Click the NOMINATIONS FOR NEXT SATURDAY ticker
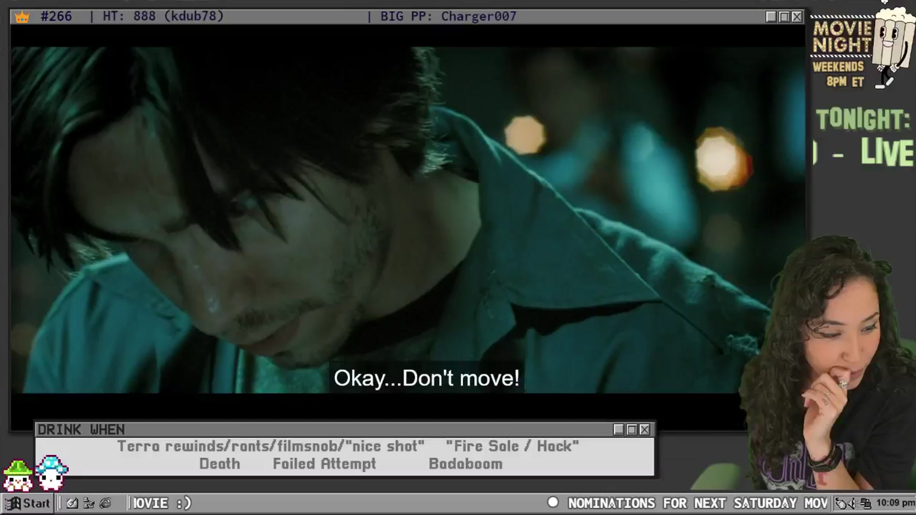This screenshot has width=916, height=515. coord(697,503)
